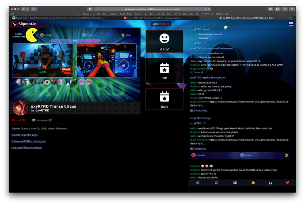Expand the Dev bookmarks folder

coord(152,14)
